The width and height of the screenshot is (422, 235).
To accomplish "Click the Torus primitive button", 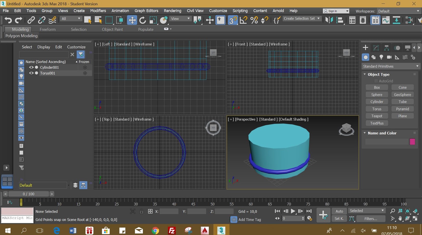I will click(377, 109).
